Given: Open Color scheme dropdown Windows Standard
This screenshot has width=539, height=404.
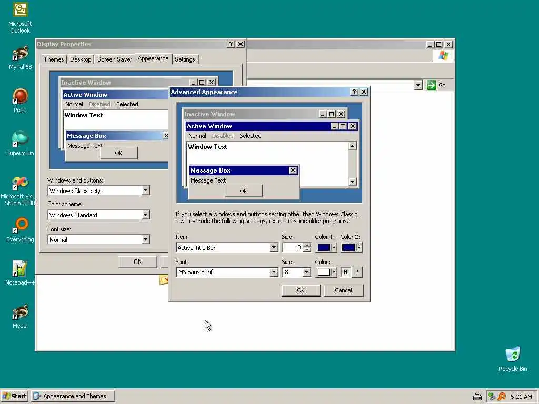Looking at the screenshot, I should [x=145, y=215].
